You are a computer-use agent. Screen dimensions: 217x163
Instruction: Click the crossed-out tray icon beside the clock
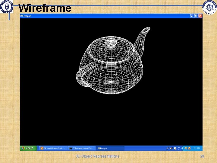[x=189, y=148]
